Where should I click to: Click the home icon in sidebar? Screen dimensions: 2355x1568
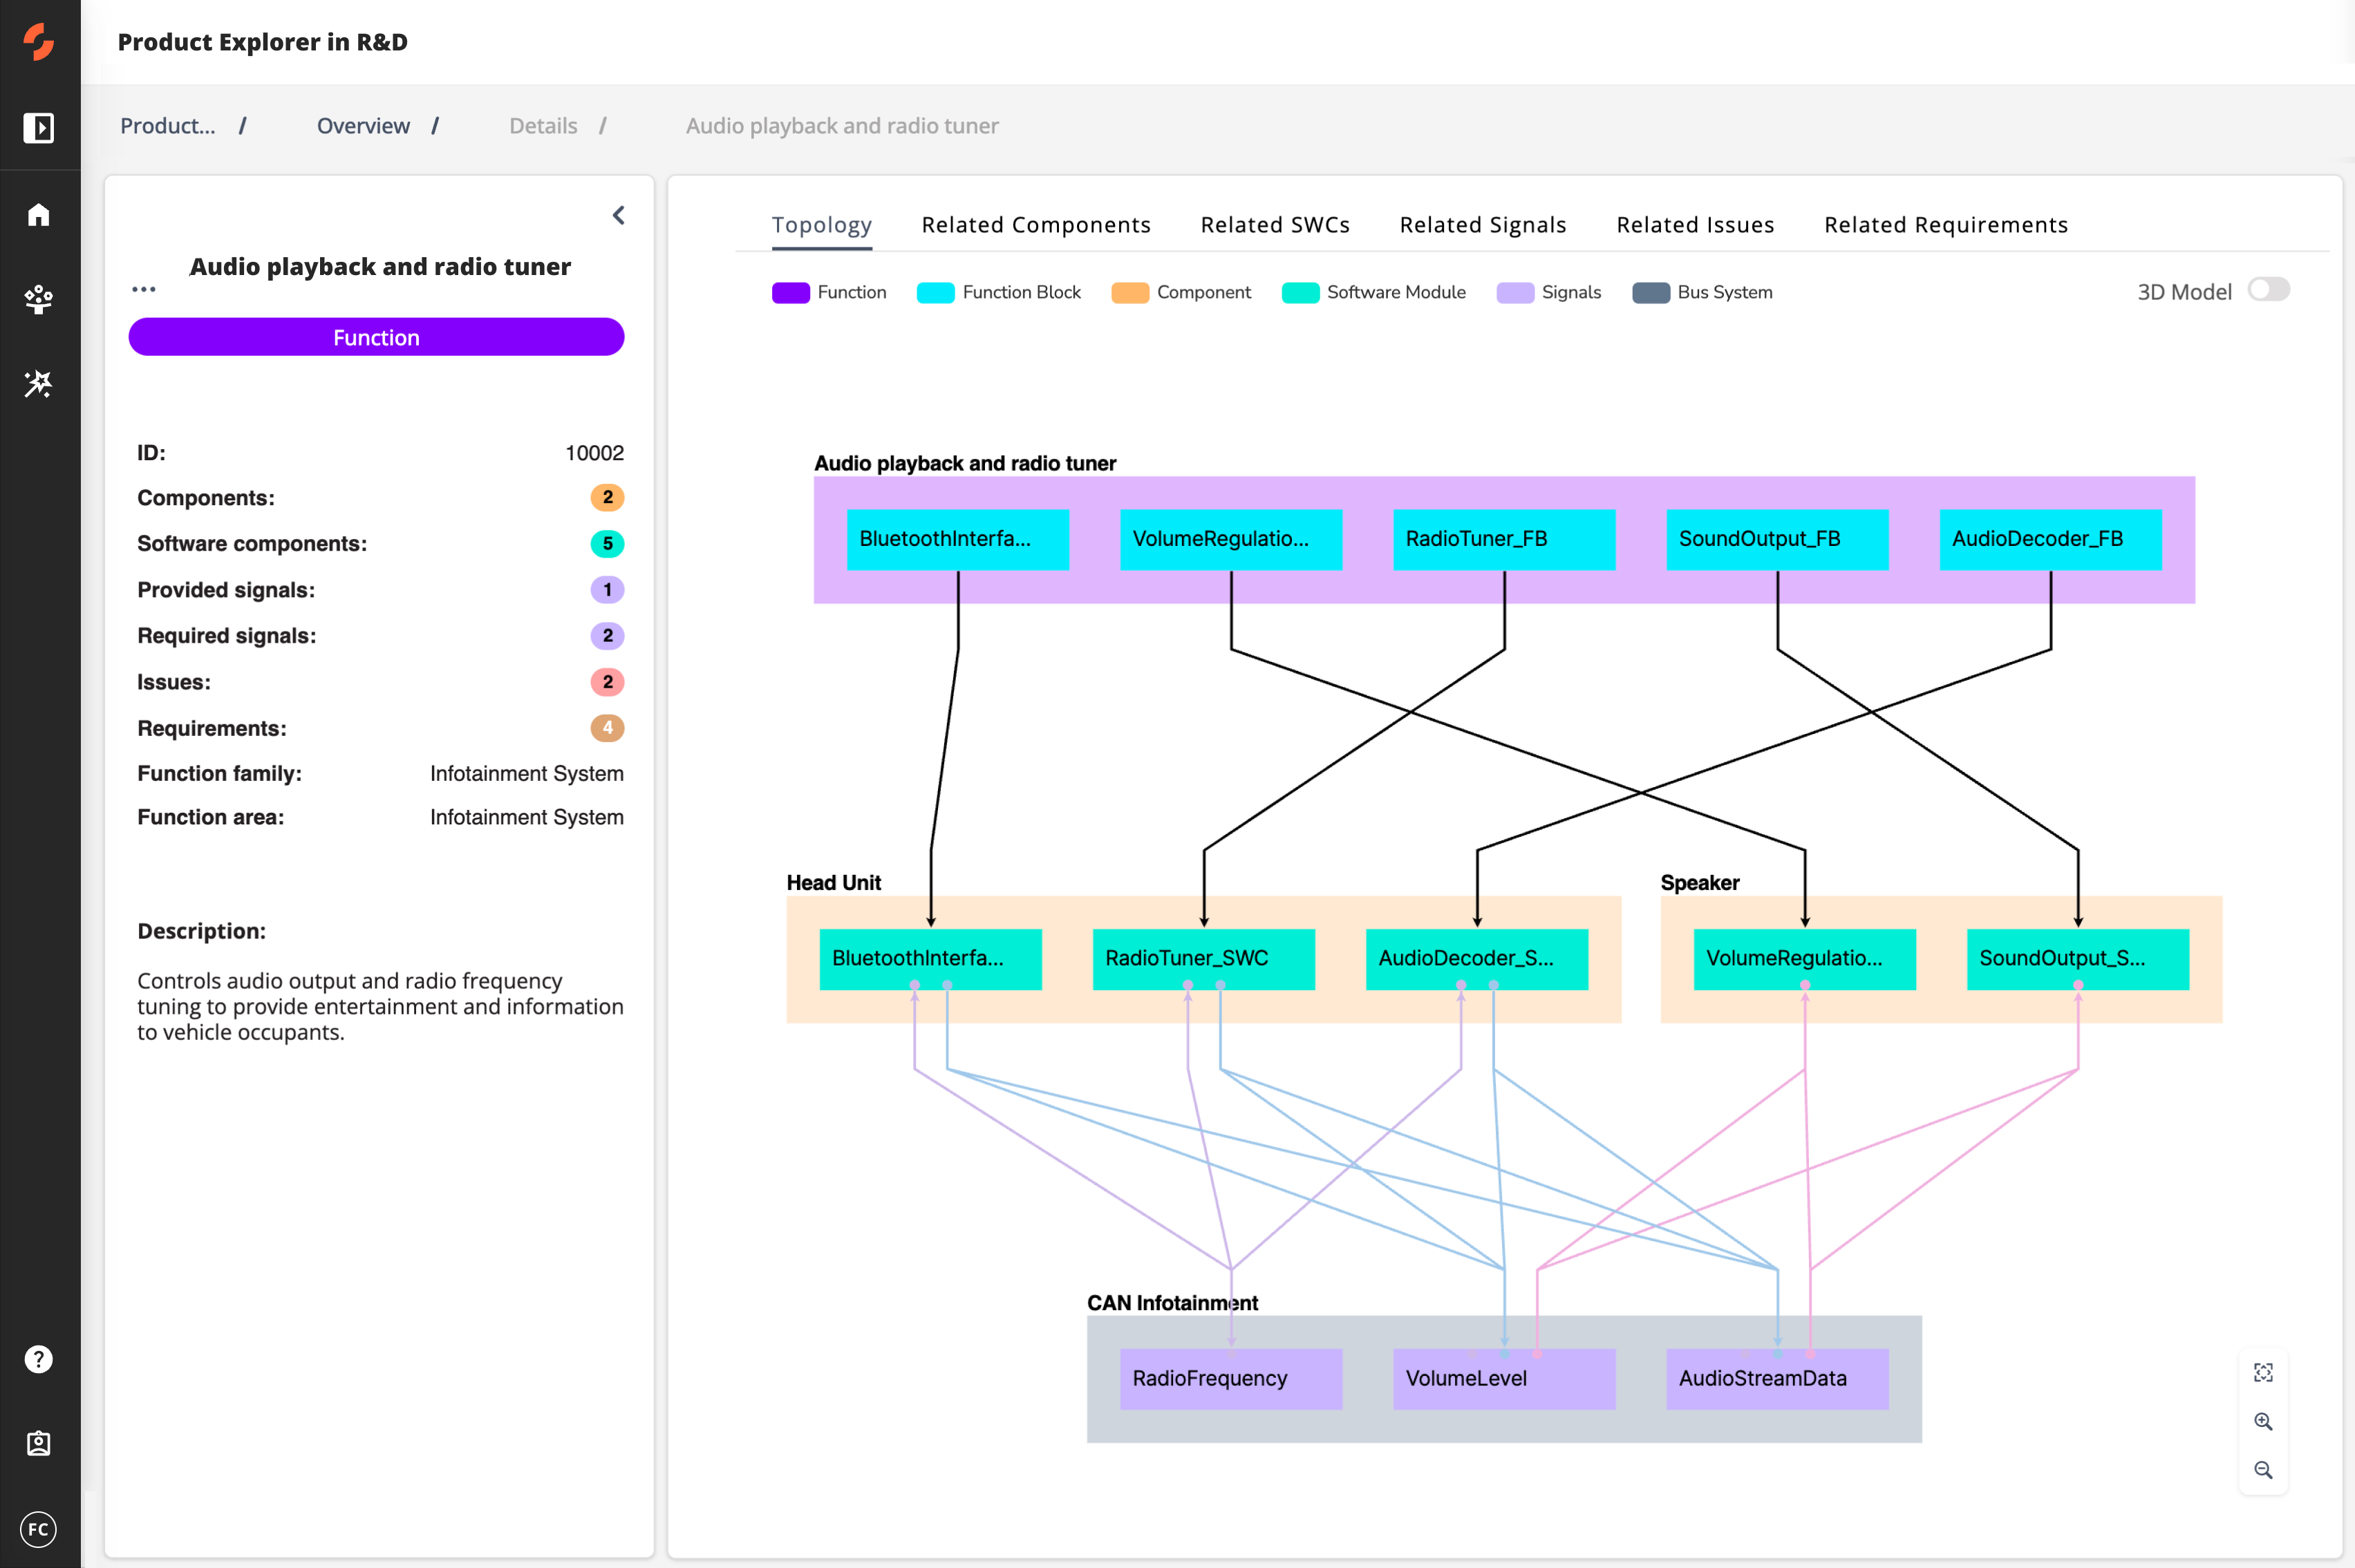click(39, 215)
